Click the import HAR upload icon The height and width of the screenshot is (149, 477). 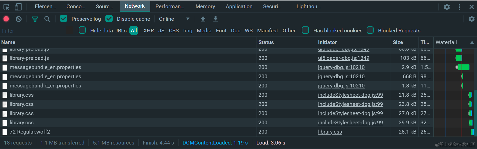coord(203,19)
